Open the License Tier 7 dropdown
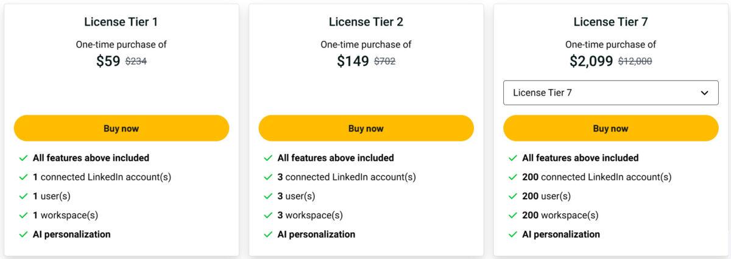Screen dimensions: 731x259 click(611, 93)
